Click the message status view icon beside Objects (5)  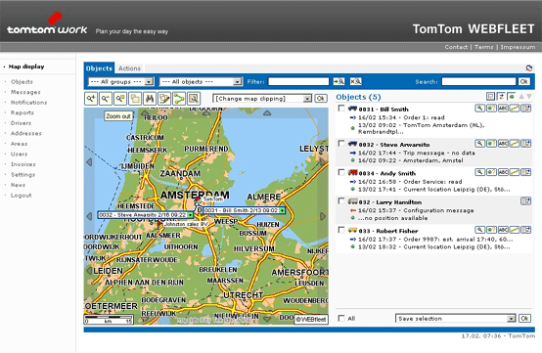pos(501,97)
